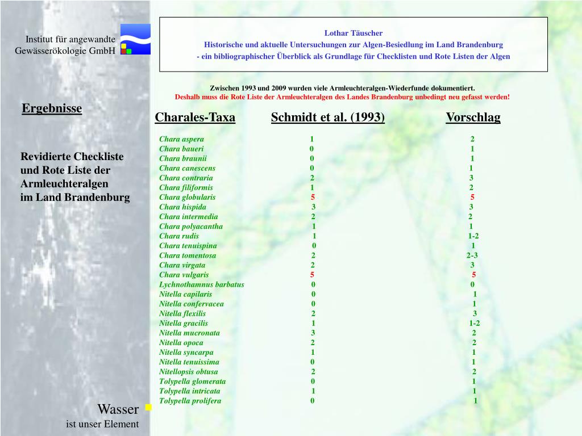Image resolution: width=582 pixels, height=436 pixels.
Task: Click the "Chara polyacantha" entry
Action: click(x=191, y=226)
